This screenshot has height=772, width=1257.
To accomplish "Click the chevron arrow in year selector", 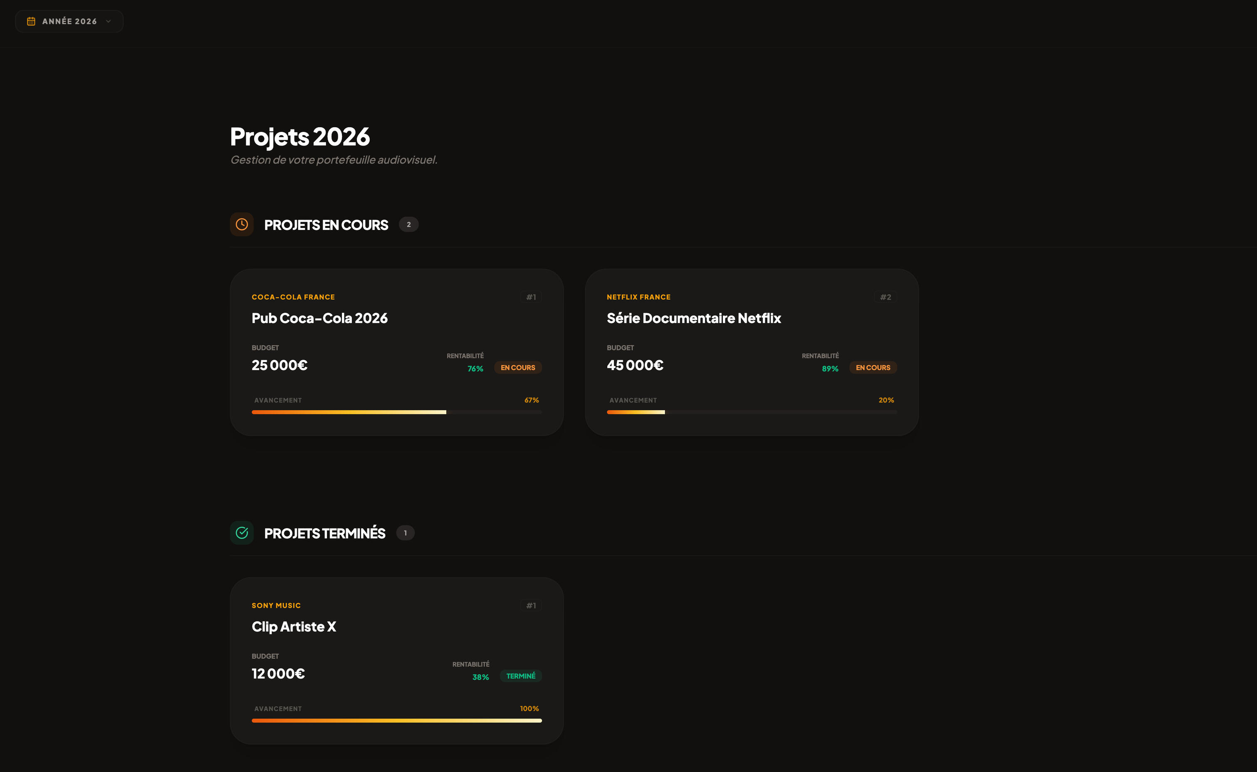I will [x=108, y=22].
